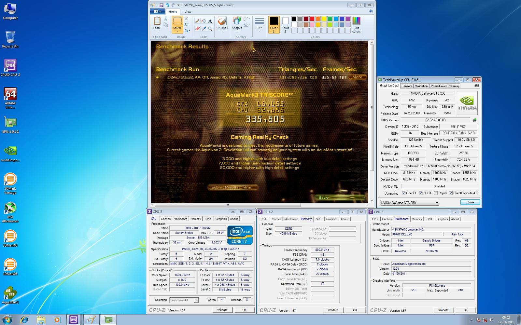Toggle the CUDA checkbox in GPU-Z
Viewport: 521px width, 325px height.
tap(421, 193)
